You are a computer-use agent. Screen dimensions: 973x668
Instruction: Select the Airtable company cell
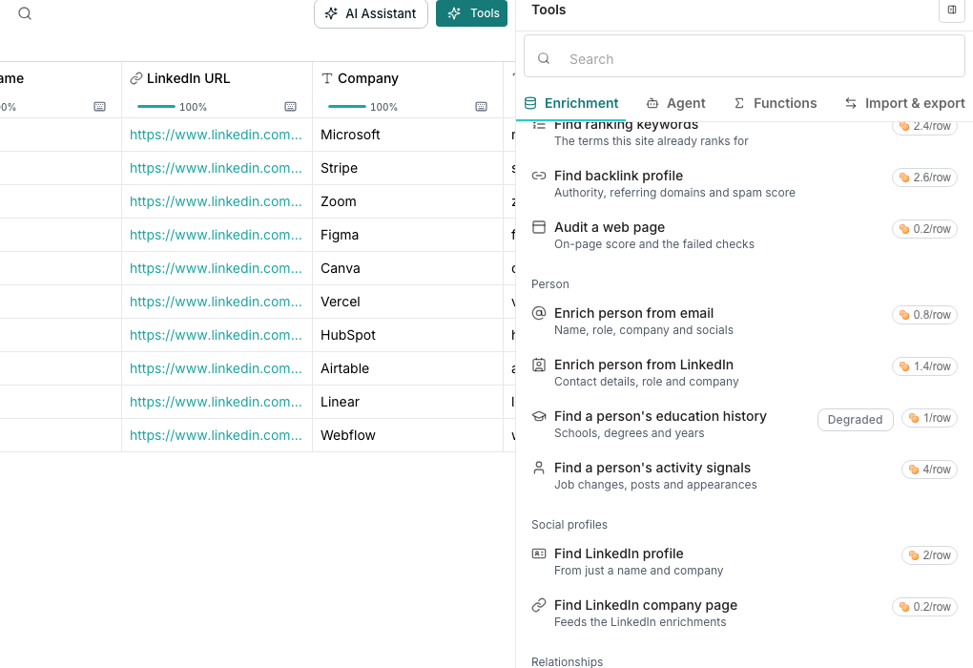click(x=407, y=368)
